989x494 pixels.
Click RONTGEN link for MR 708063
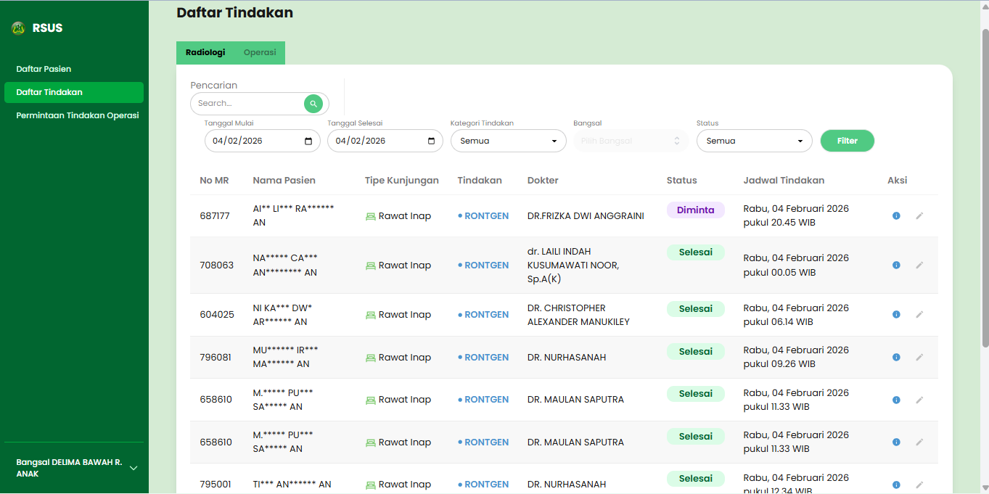(486, 265)
